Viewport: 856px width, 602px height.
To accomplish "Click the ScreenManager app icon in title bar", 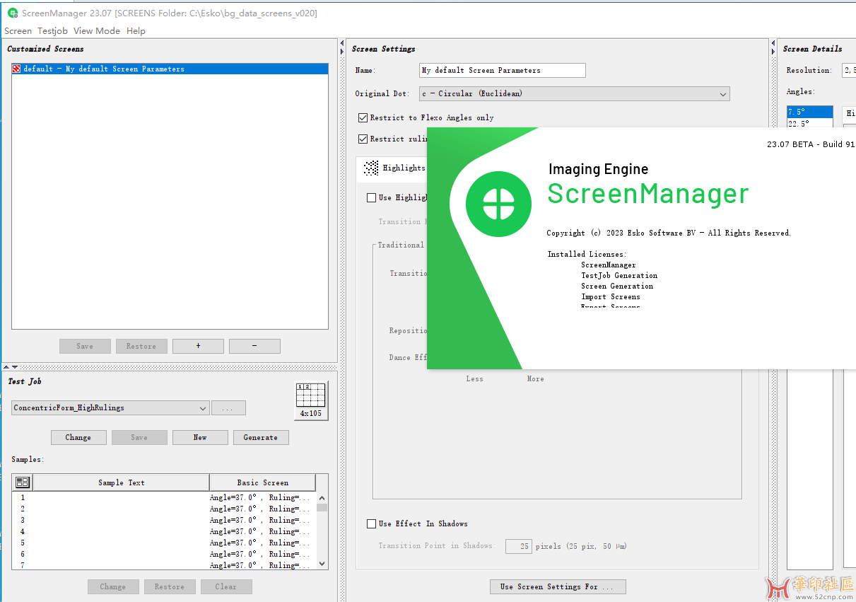I will (13, 13).
